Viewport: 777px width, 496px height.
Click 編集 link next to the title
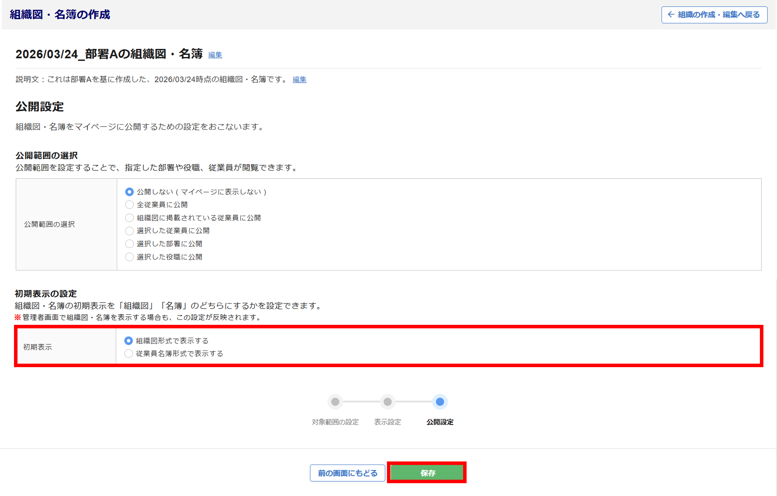coord(215,55)
